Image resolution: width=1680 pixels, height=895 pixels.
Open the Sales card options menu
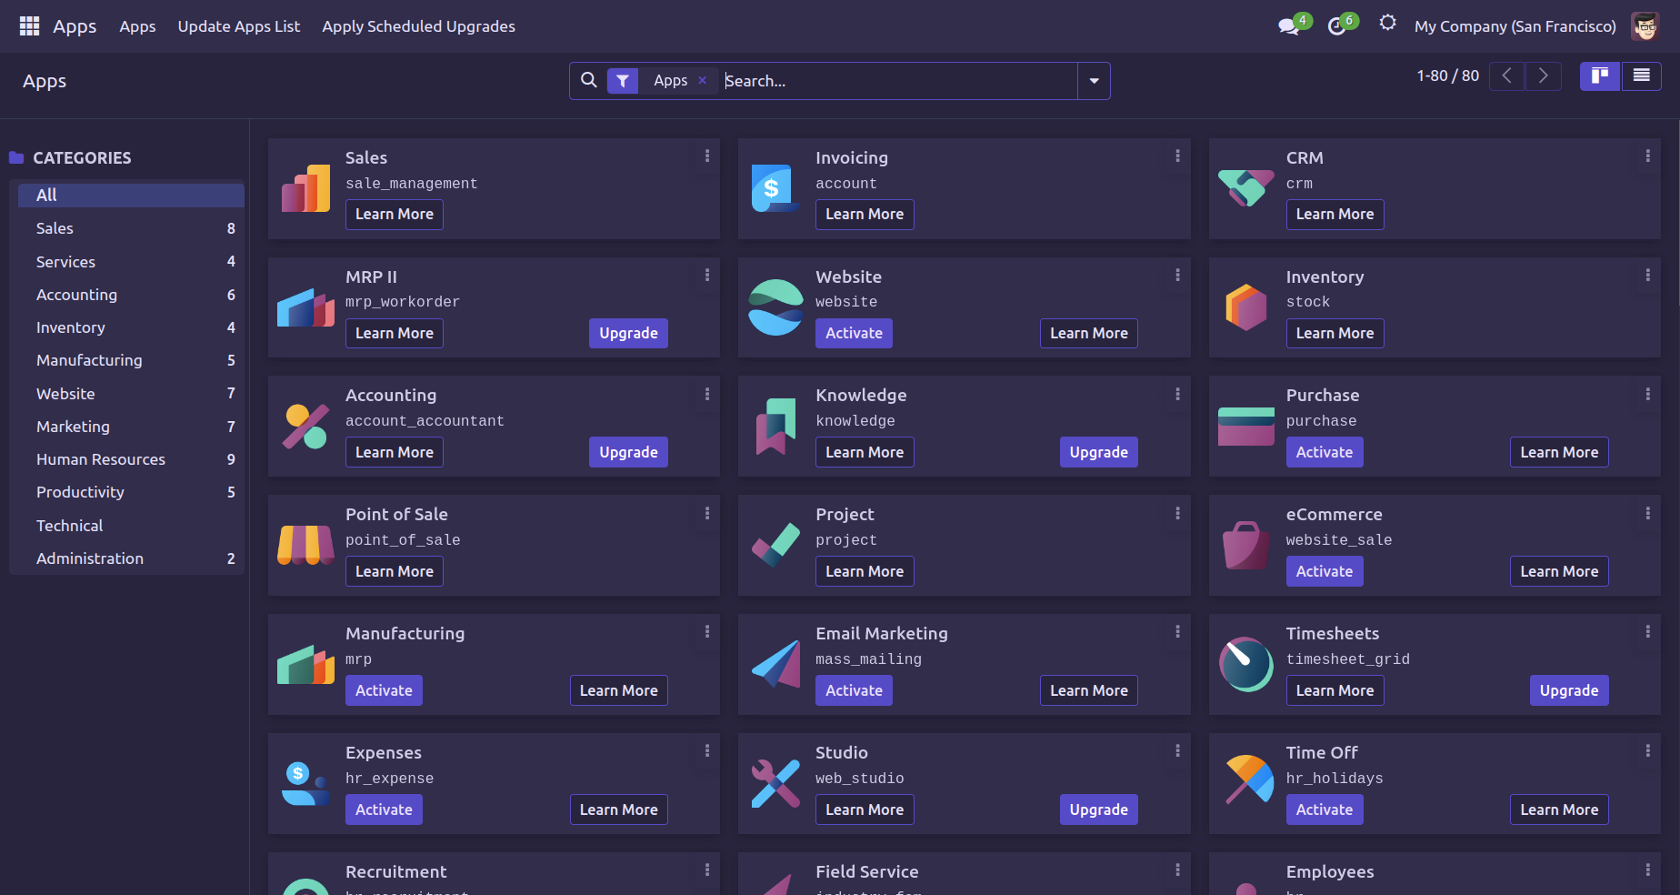coord(707,156)
